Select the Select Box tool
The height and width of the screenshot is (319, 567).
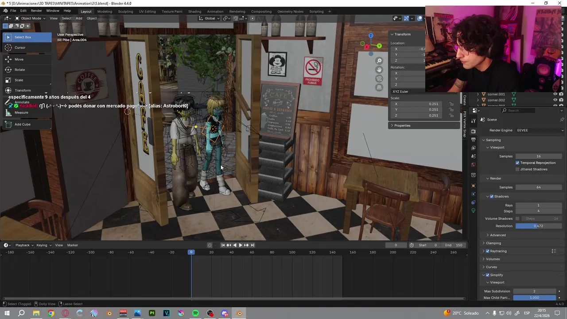27,37
